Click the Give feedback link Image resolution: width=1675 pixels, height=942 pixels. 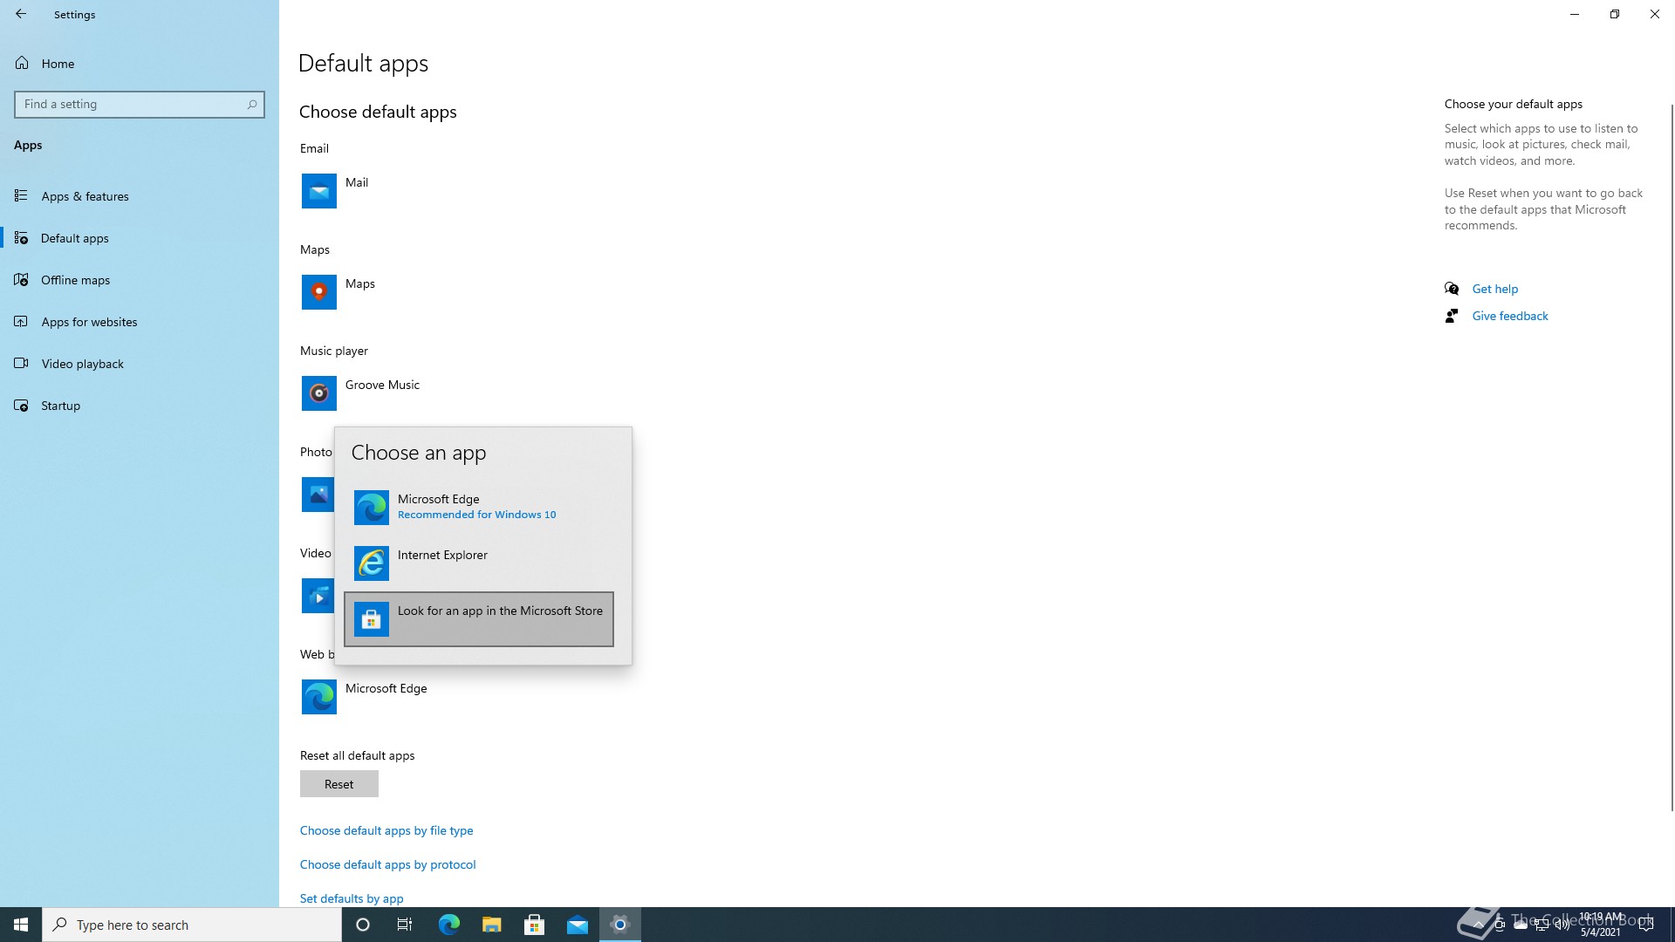pyautogui.click(x=1510, y=316)
